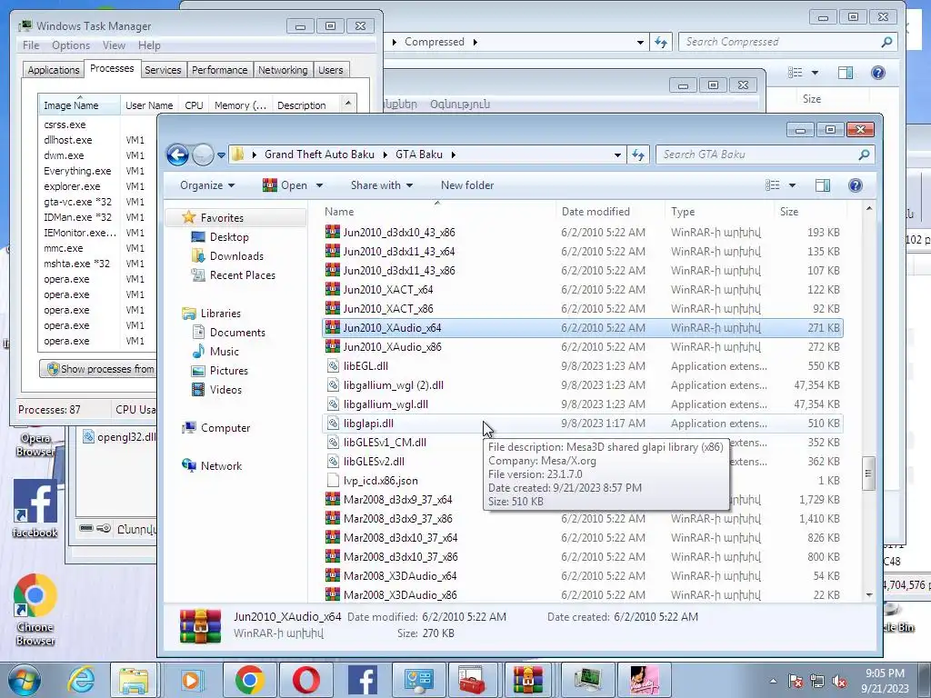Expand the view options dropdown arrow in GTA Baku

coord(792,185)
